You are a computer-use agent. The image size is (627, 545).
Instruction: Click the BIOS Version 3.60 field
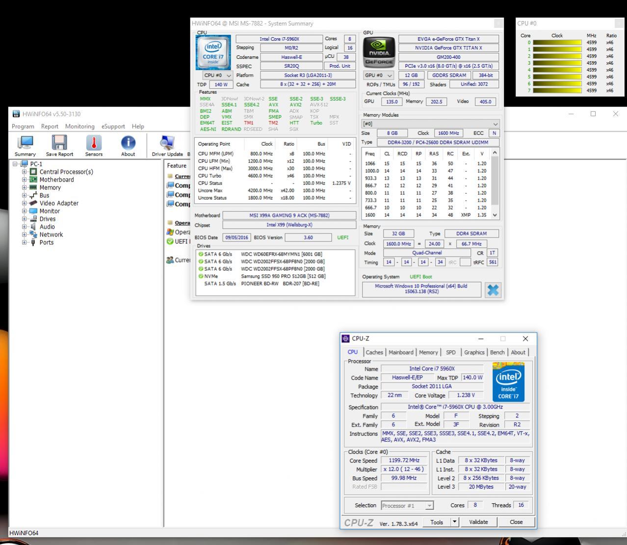click(308, 237)
